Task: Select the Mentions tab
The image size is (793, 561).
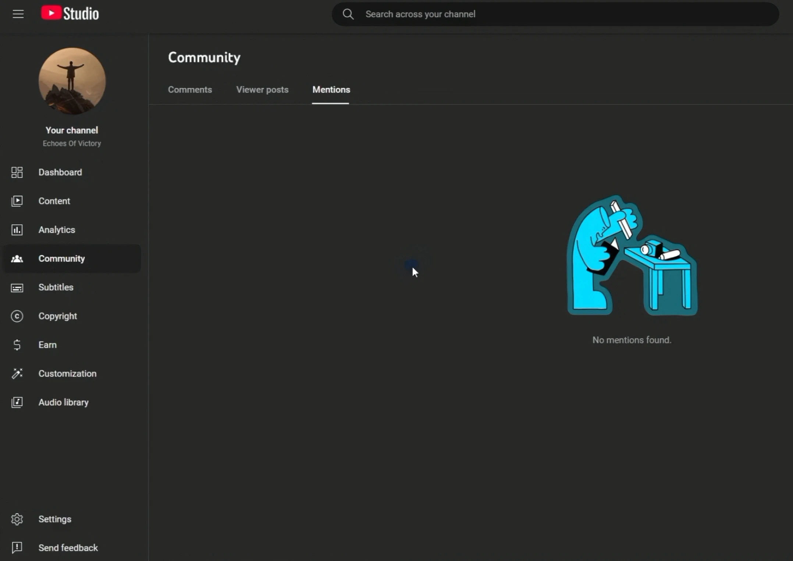Action: coord(331,90)
